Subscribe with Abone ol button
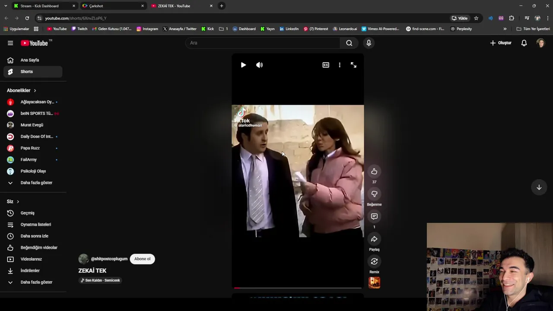553x311 pixels. point(142,259)
